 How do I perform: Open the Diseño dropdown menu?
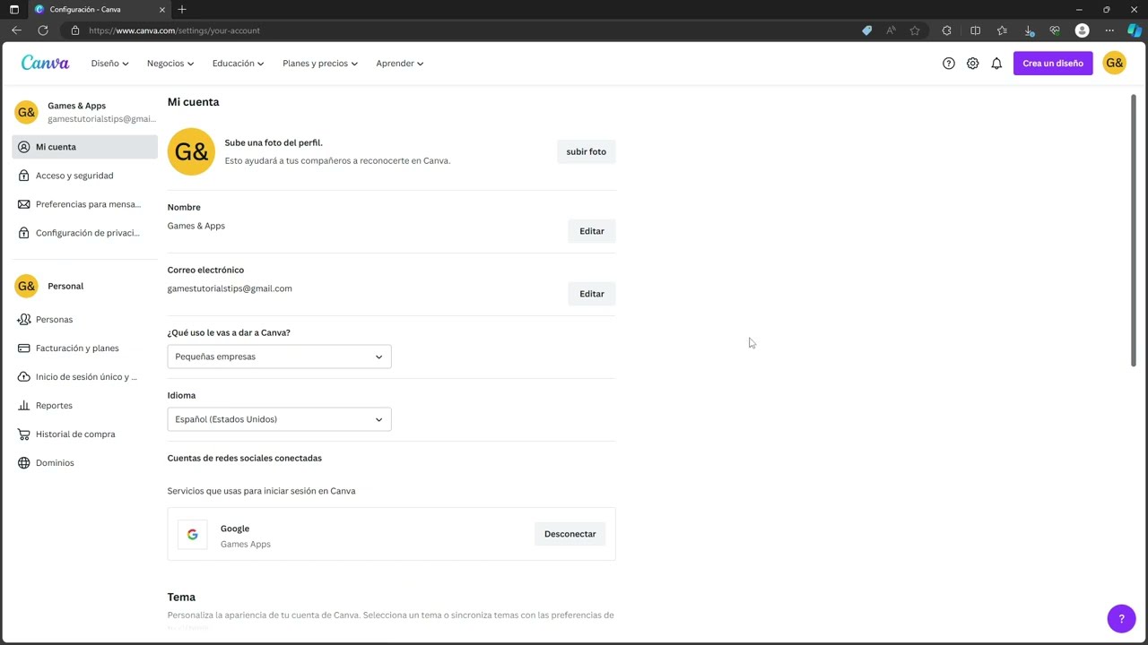point(109,64)
